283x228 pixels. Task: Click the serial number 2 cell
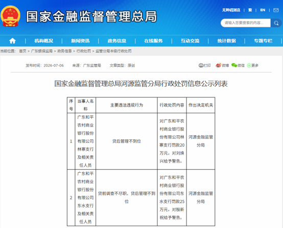click(x=71, y=198)
